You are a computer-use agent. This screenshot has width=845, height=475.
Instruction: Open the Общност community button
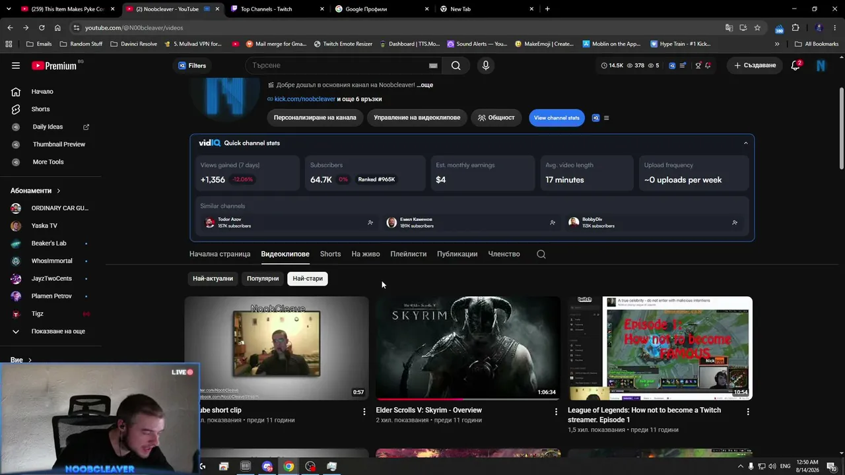496,117
